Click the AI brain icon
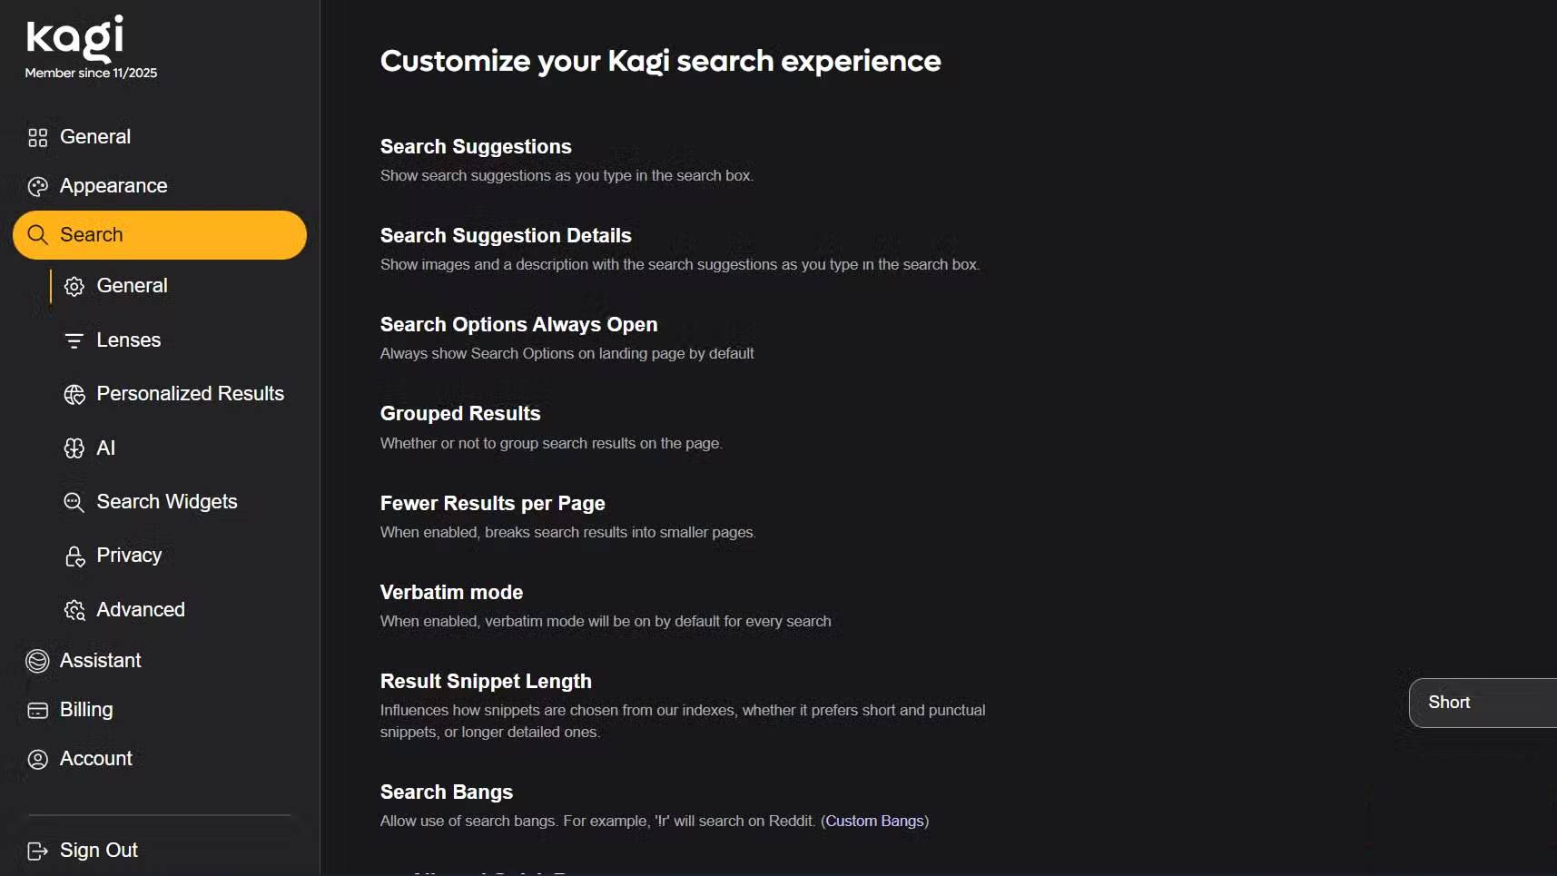This screenshot has height=876, width=1557. click(74, 448)
